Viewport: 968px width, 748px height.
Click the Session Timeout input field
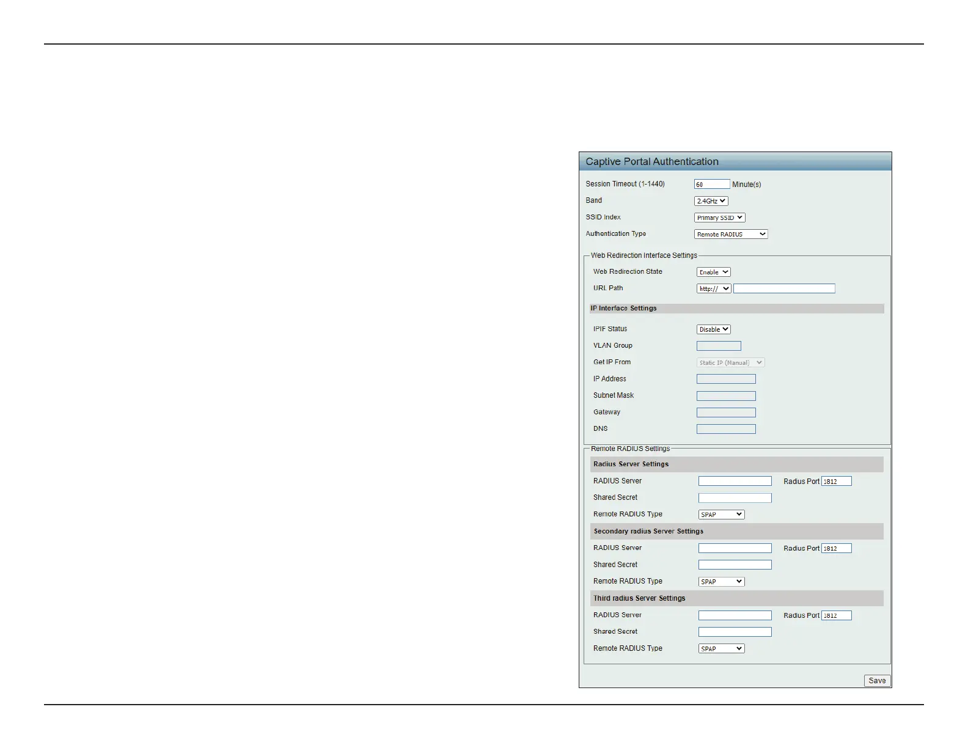pyautogui.click(x=711, y=184)
